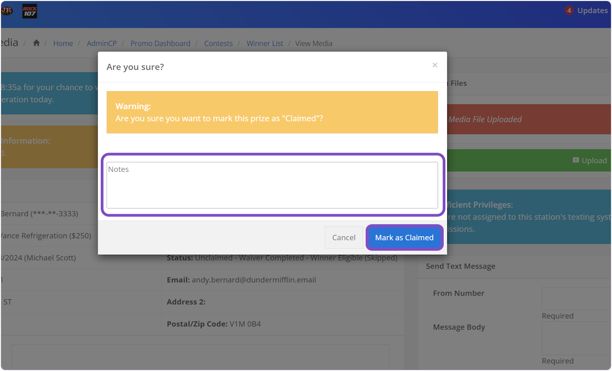Click the Send Text Message panel header
Image resolution: width=612 pixels, height=371 pixels.
pos(461,266)
